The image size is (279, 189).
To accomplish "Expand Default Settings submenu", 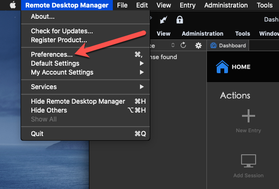I will coord(85,63).
